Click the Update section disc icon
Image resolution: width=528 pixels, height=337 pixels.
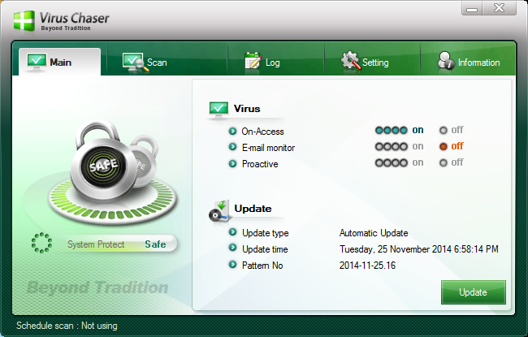pyautogui.click(x=219, y=210)
